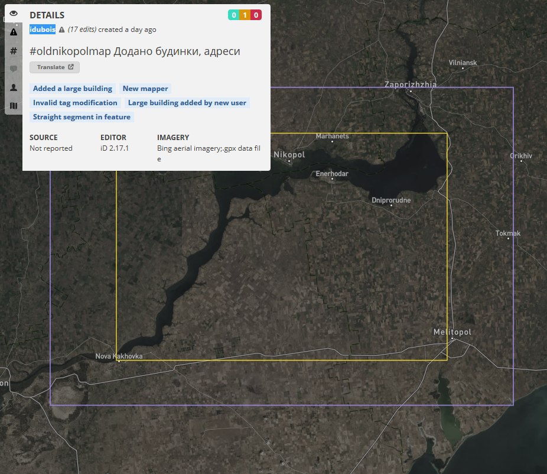Click the Enerhodar map label
This screenshot has width=547, height=474.
click(x=332, y=174)
